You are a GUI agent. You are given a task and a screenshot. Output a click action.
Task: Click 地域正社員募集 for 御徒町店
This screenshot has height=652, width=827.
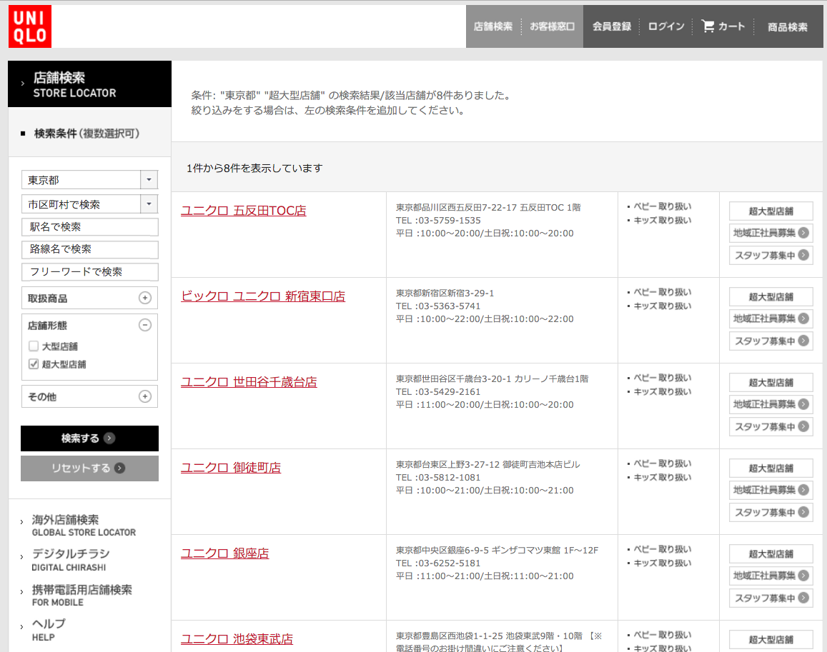[x=771, y=490]
